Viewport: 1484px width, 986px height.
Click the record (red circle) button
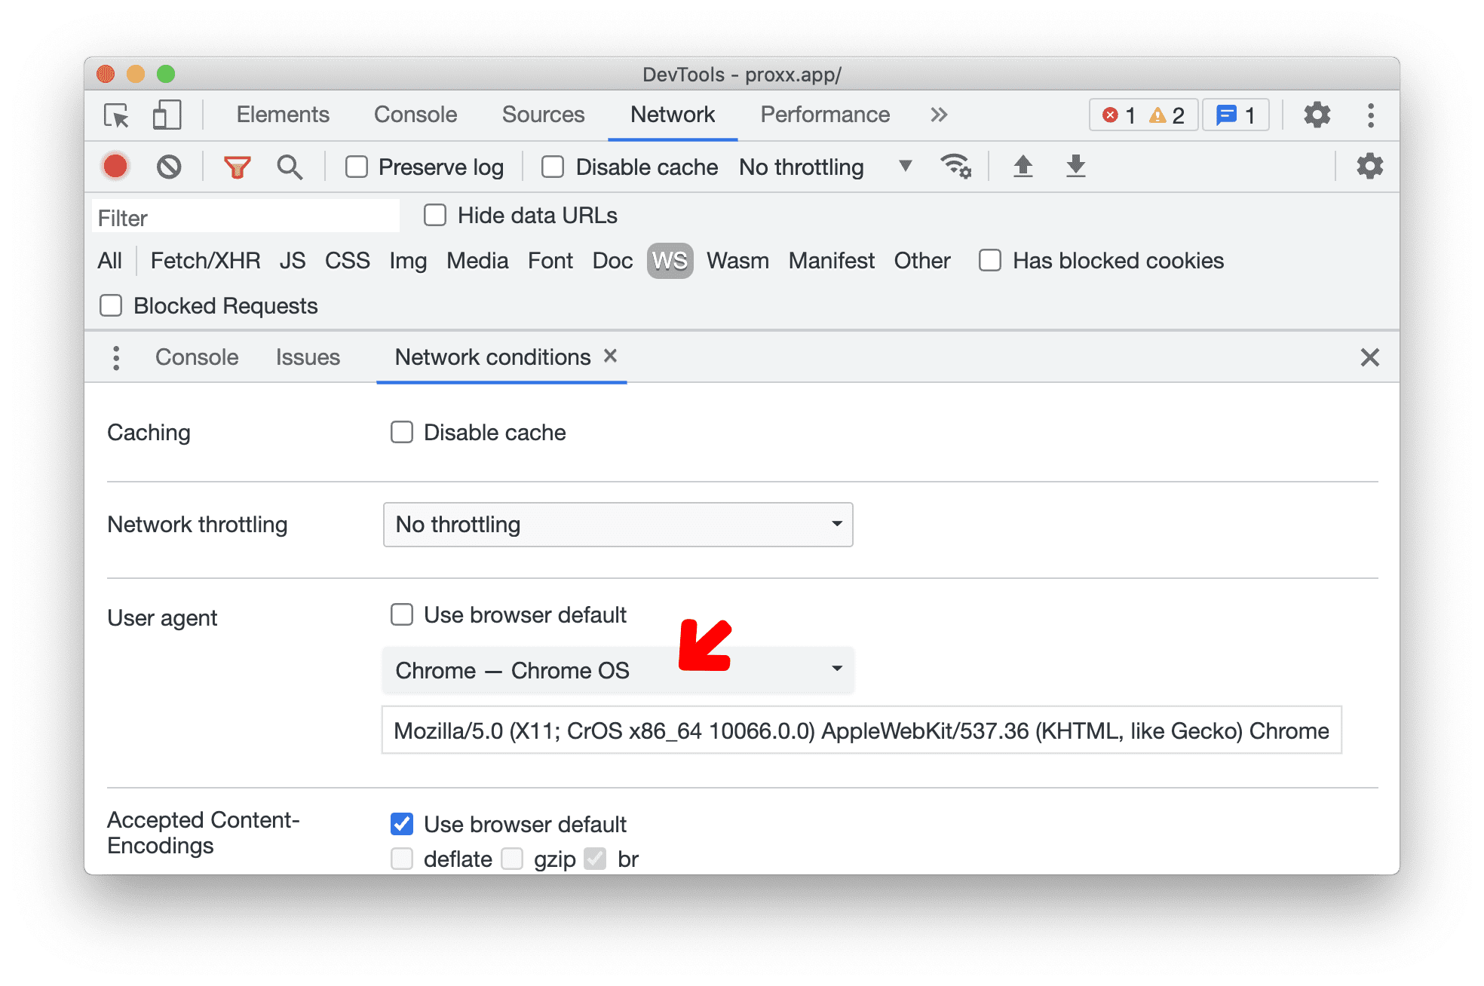(115, 167)
